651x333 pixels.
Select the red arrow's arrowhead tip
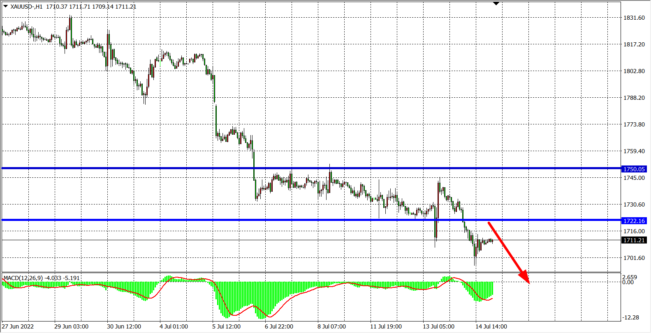pos(528,282)
